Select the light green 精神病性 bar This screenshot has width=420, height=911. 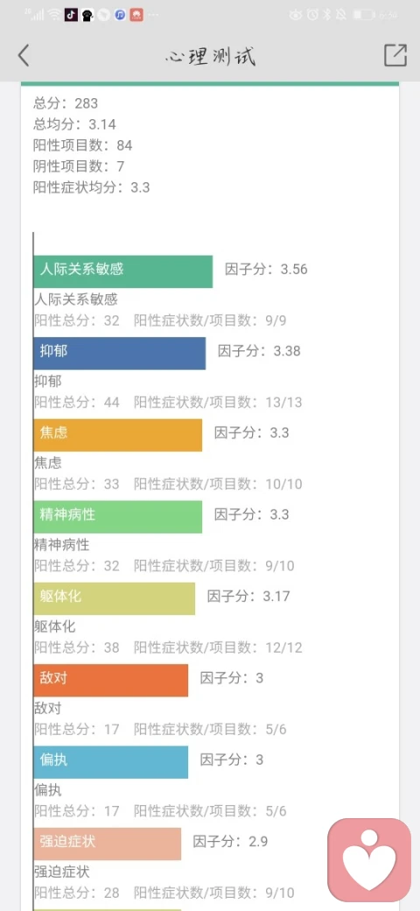118,517
